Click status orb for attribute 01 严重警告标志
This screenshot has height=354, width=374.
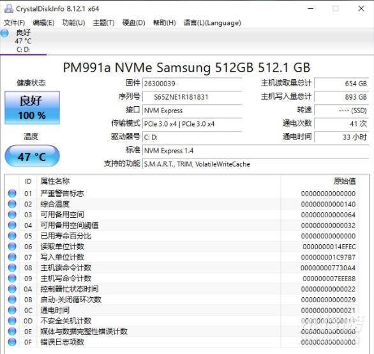click(12, 193)
